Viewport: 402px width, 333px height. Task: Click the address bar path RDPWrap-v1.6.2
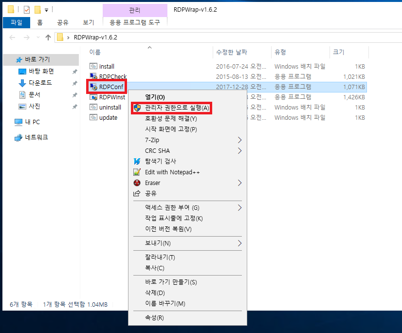95,37
